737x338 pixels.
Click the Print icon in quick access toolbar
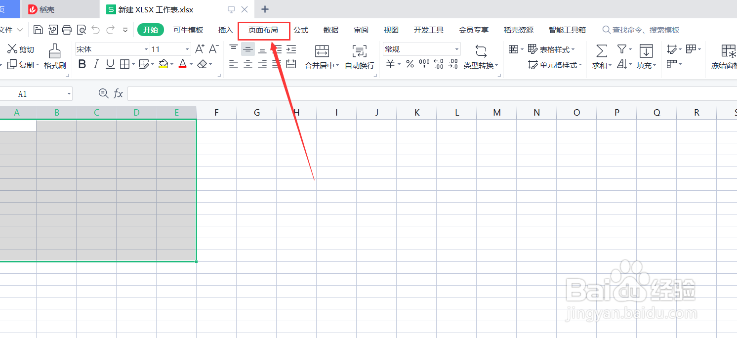pos(67,30)
